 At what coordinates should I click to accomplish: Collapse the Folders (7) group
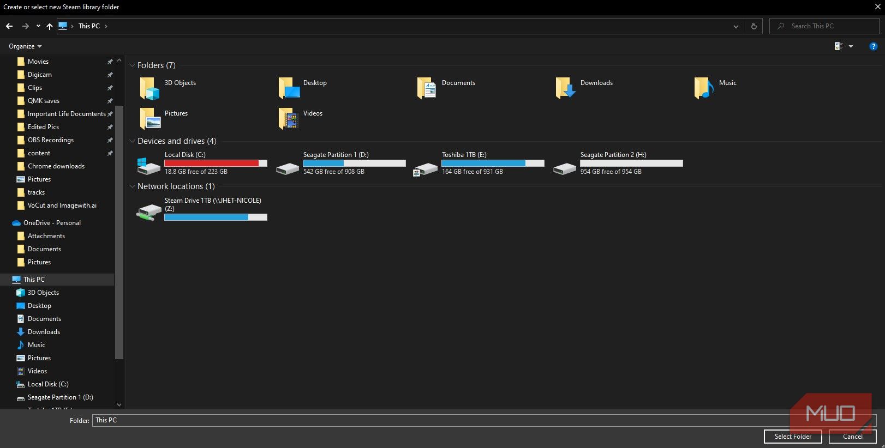click(132, 65)
